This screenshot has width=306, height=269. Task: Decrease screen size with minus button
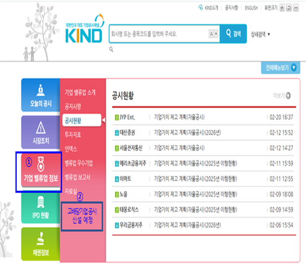[296, 8]
